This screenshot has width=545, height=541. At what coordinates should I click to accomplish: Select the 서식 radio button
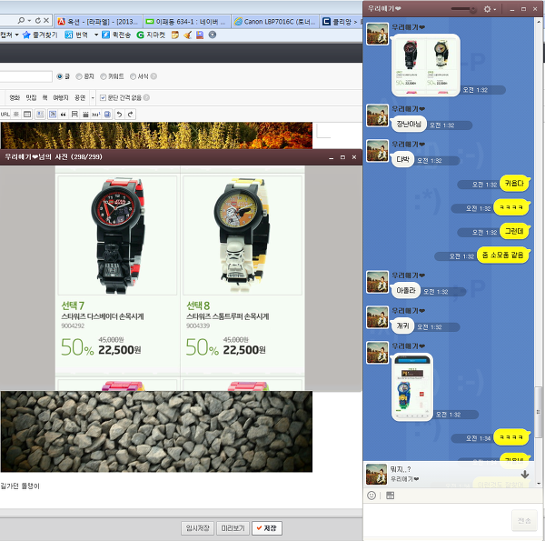click(133, 76)
